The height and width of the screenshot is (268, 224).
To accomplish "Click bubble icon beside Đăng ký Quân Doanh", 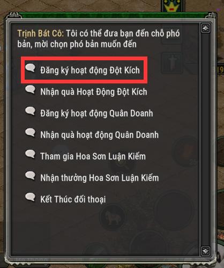I will point(31,111).
